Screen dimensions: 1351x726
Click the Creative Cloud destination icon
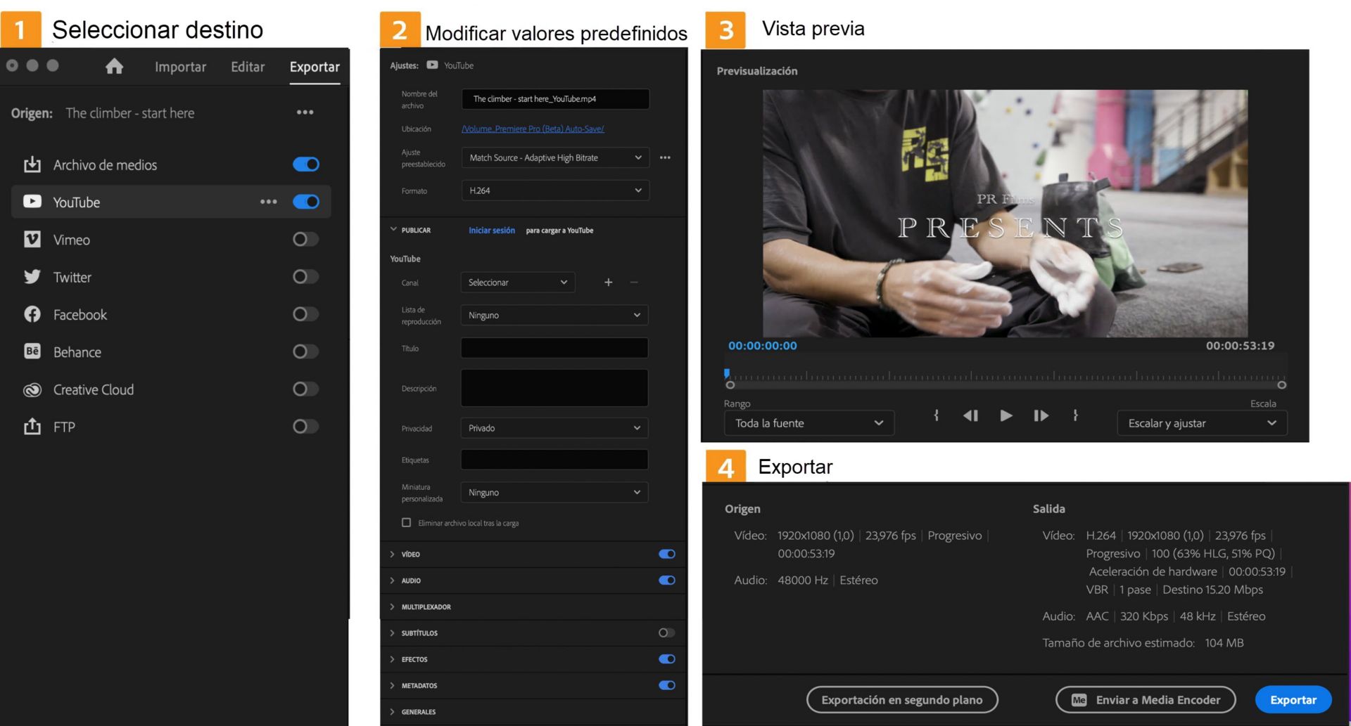[32, 389]
